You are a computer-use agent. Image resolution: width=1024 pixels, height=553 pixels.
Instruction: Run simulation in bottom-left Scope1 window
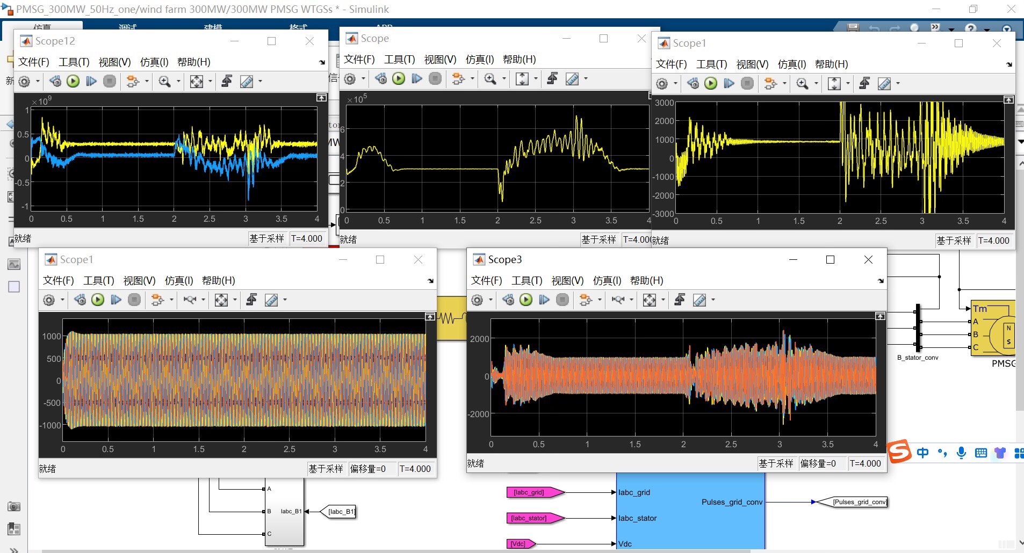click(98, 300)
